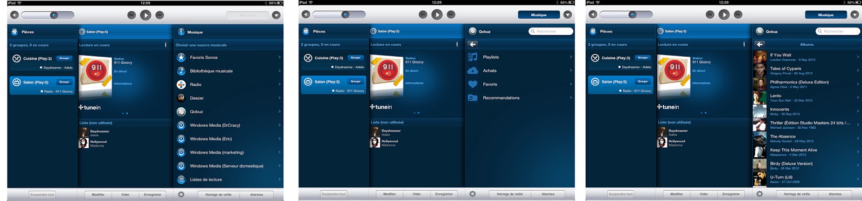
Task: Expand Playlists row chevron in Qobuz menu
Action: coord(571,57)
